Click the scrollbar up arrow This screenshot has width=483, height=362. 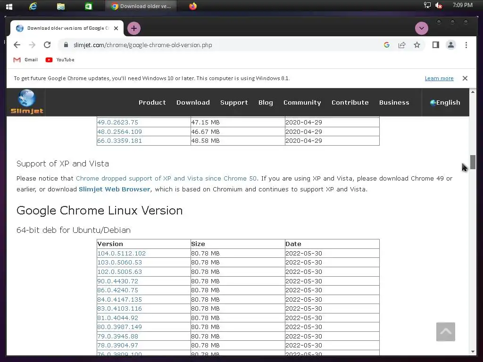pos(473,92)
